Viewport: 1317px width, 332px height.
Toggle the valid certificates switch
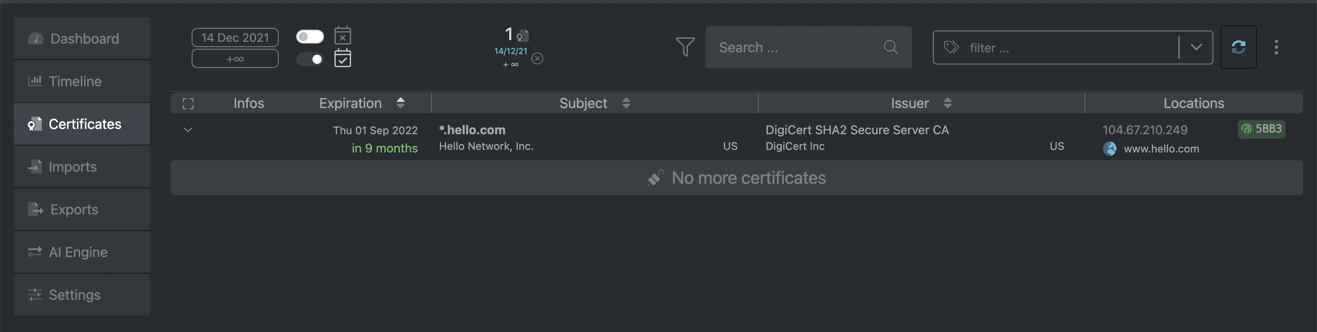[x=310, y=59]
